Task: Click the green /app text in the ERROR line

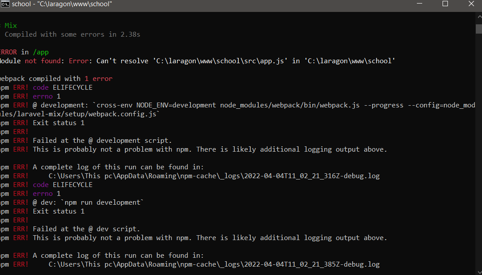Action: [41, 52]
